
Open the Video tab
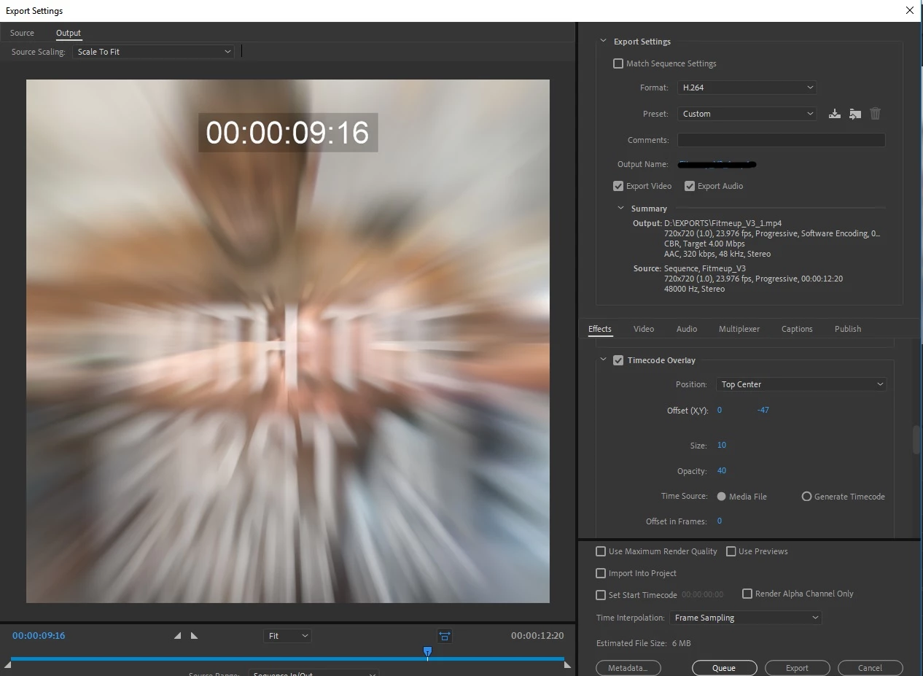644,329
